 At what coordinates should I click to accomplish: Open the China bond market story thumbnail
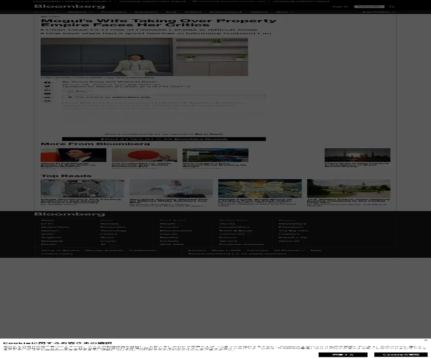click(357, 155)
